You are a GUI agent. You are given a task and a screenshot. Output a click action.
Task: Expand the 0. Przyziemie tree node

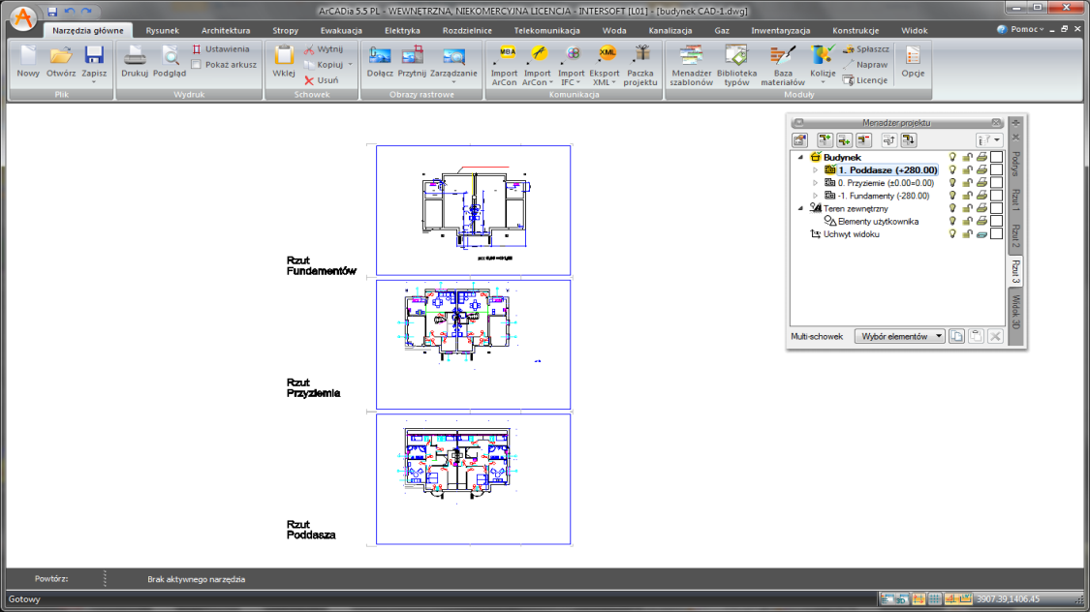pos(816,183)
